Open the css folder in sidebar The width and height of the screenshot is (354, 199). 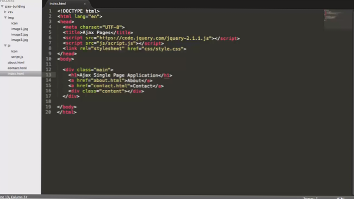[x=10, y=12]
